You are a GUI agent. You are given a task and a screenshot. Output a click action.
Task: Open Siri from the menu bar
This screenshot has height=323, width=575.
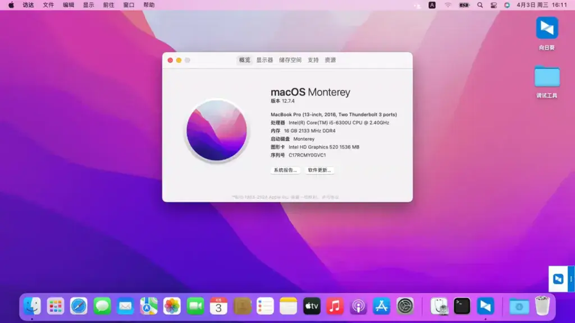pos(507,5)
